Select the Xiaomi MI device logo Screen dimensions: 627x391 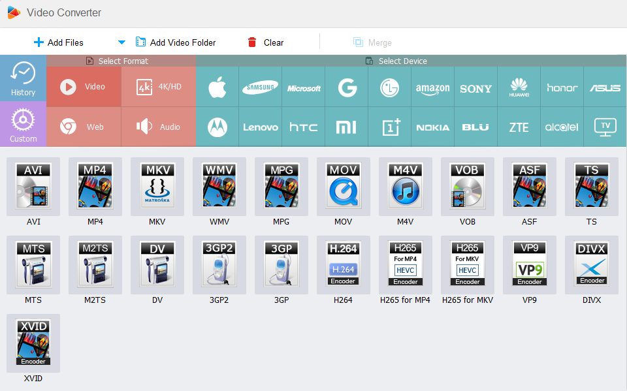(x=347, y=127)
